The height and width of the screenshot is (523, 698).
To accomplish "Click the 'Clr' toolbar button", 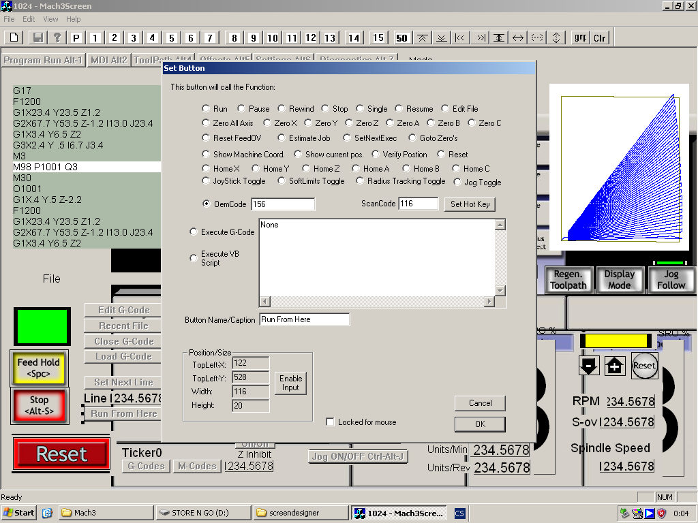I will (x=600, y=37).
